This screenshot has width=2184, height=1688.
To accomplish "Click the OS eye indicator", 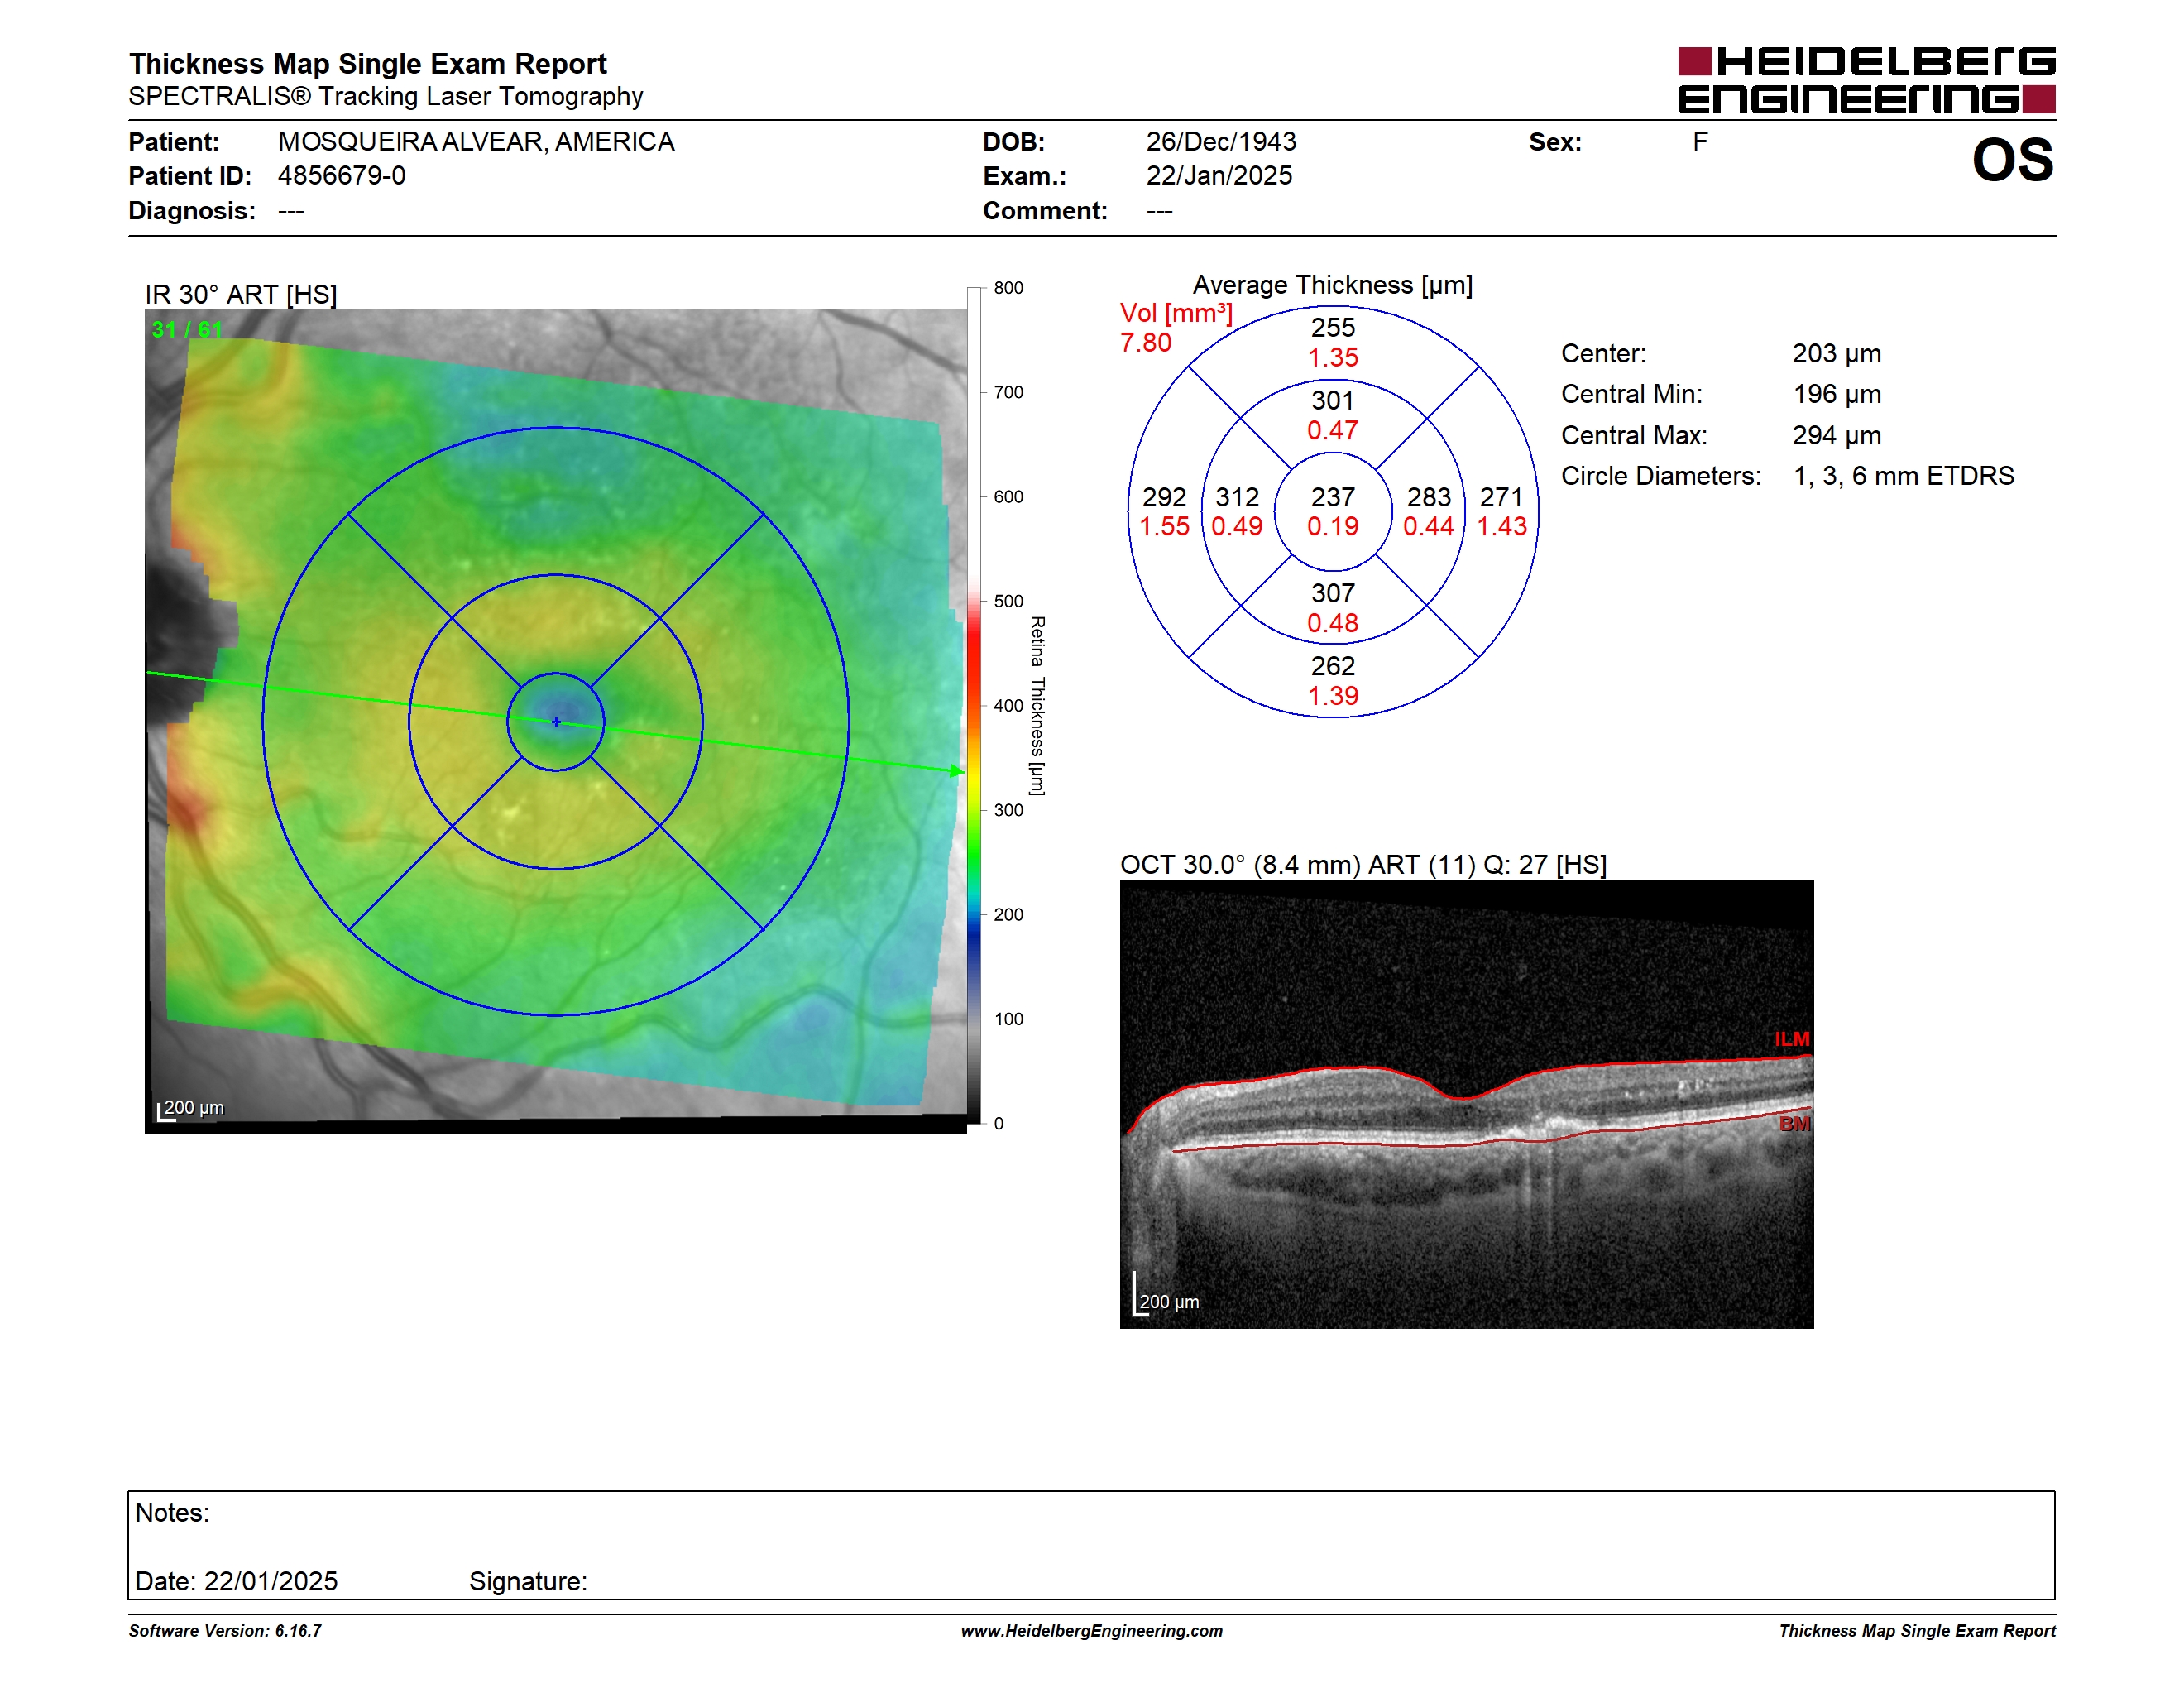I will pos(2012,160).
